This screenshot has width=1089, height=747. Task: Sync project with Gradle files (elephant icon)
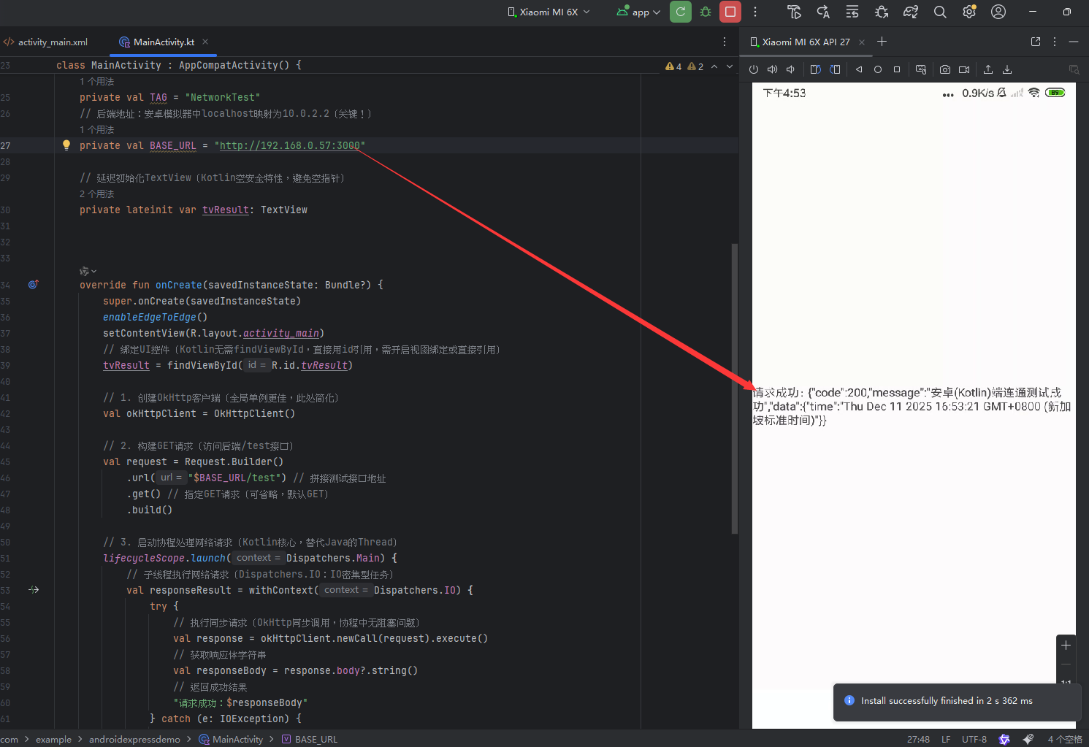coord(911,12)
